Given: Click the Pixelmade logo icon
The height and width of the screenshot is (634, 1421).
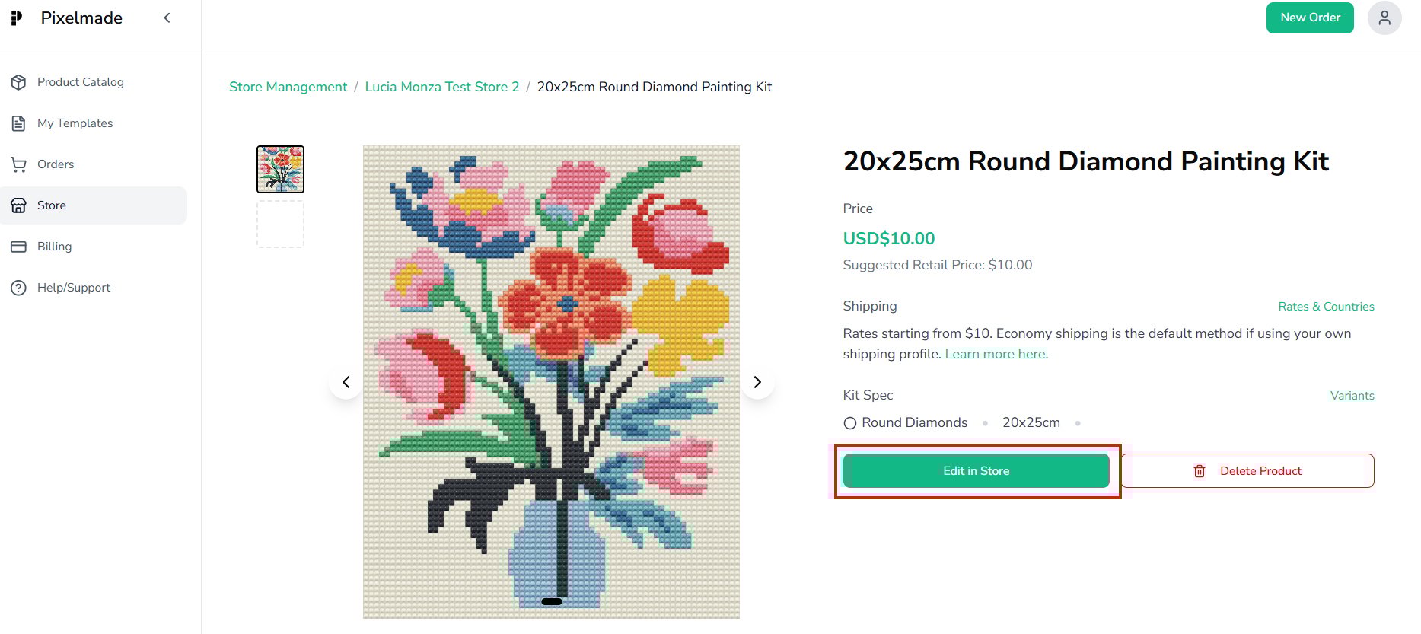Looking at the screenshot, I should 17,18.
